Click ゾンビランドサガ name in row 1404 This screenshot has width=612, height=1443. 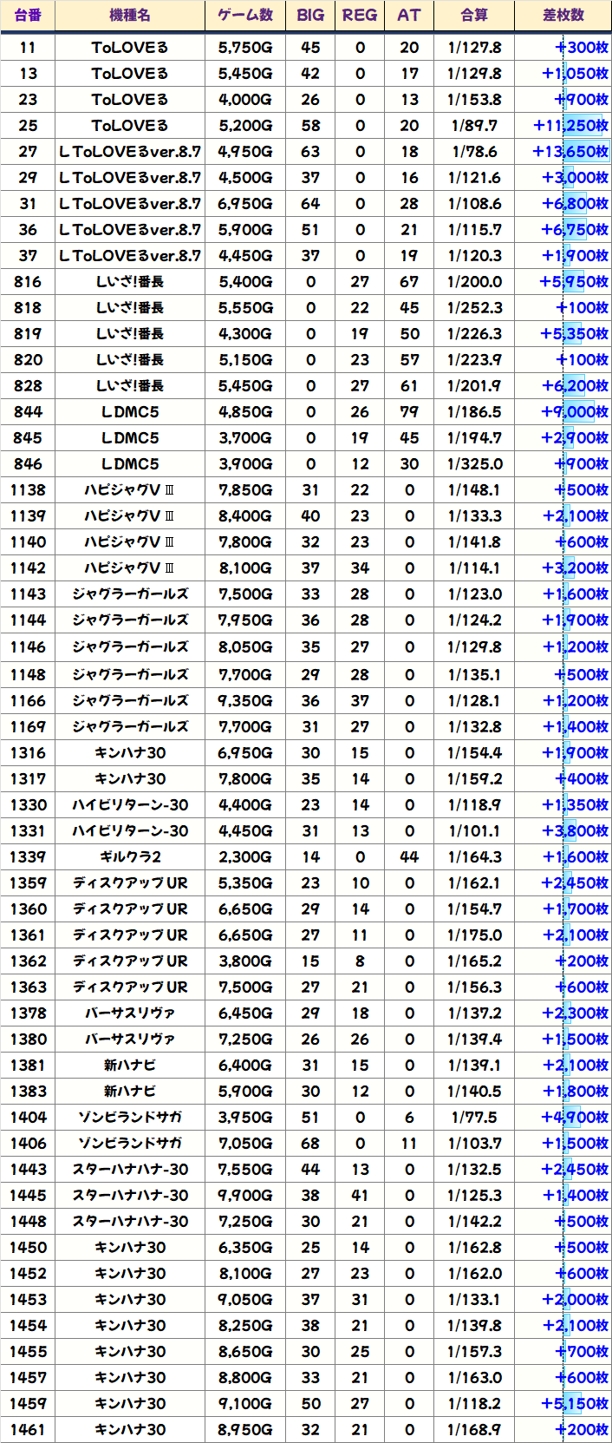pos(130,1117)
